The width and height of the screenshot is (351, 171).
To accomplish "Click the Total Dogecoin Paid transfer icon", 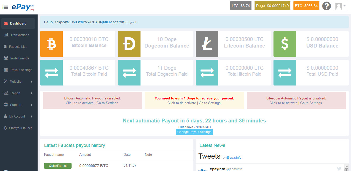I will coord(129,73).
